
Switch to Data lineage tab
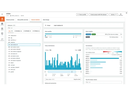pyautogui.click(x=46, y=20)
